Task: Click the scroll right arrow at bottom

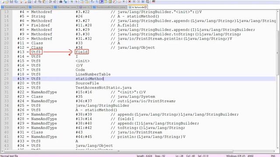Action: [x=274, y=151]
